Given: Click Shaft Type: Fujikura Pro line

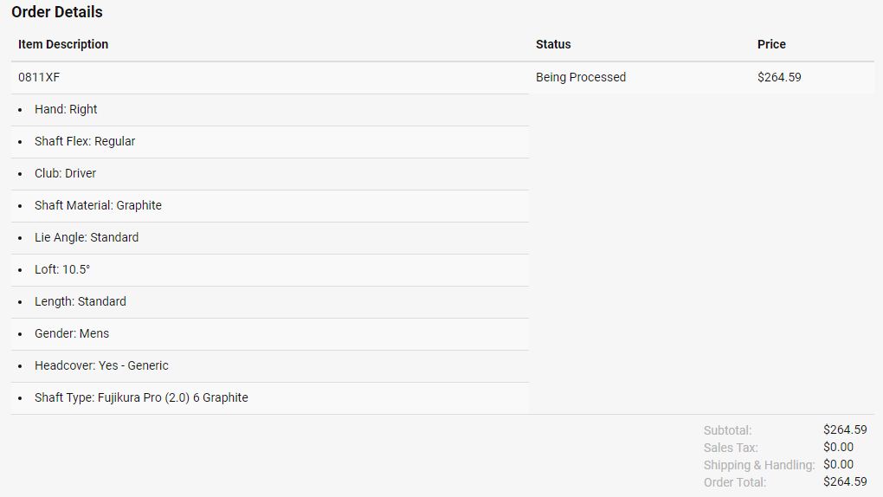Looking at the screenshot, I should 141,397.
